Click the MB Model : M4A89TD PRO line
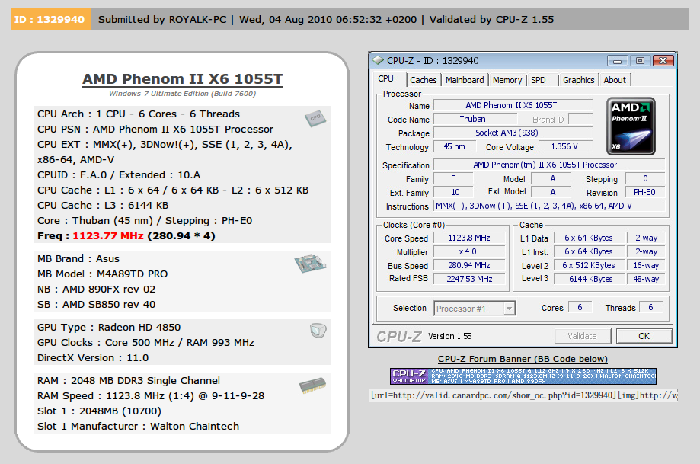This screenshot has height=464, width=700. [x=103, y=274]
